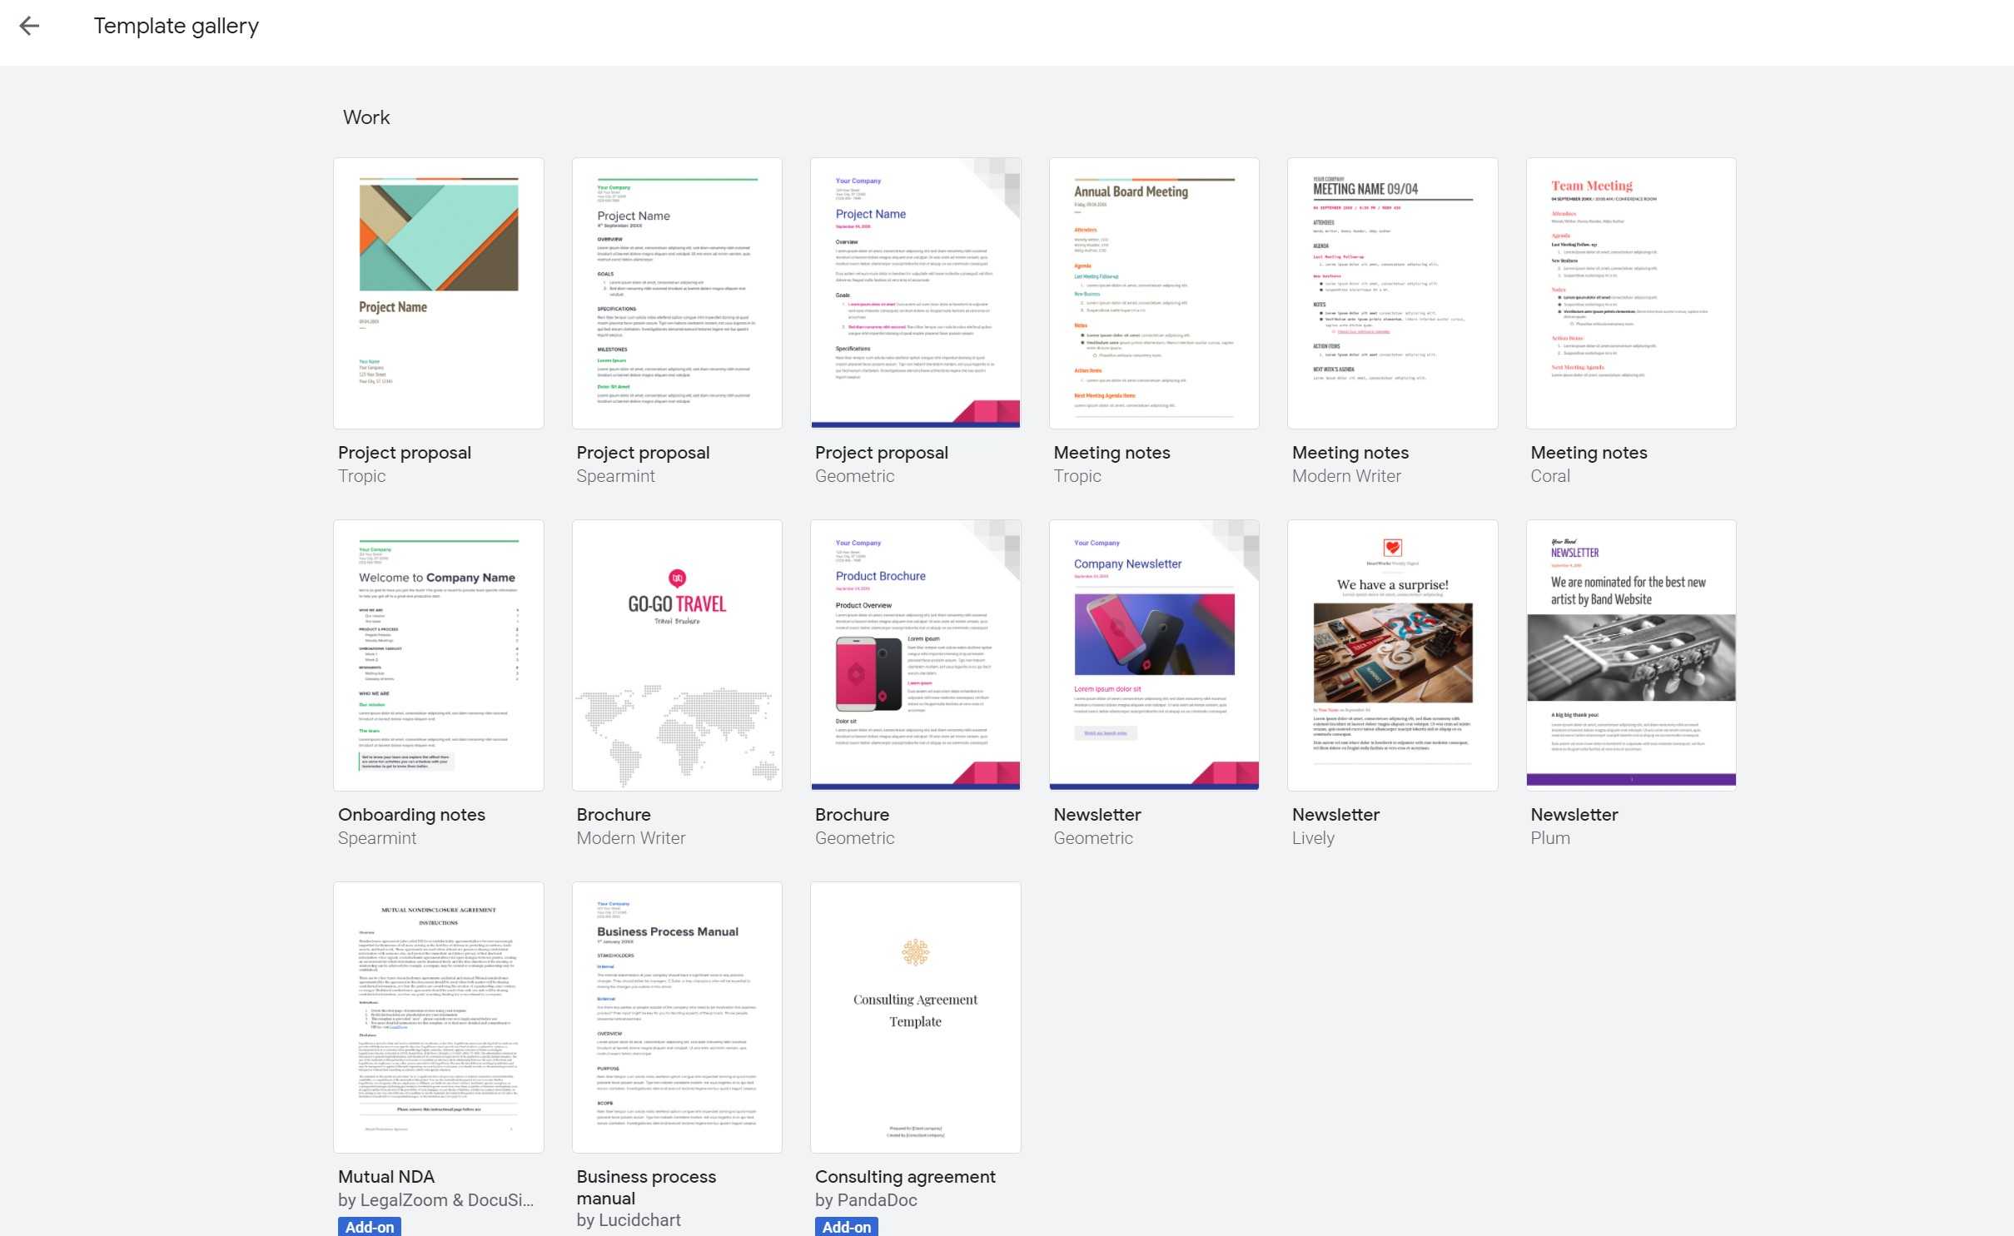The height and width of the screenshot is (1236, 2014).
Task: Click the Mutual NDA Add-on badge
Action: click(370, 1228)
